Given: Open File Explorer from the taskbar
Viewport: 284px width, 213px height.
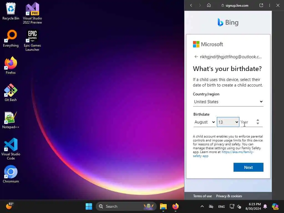Looking at the screenshot, I should [x=163, y=206].
